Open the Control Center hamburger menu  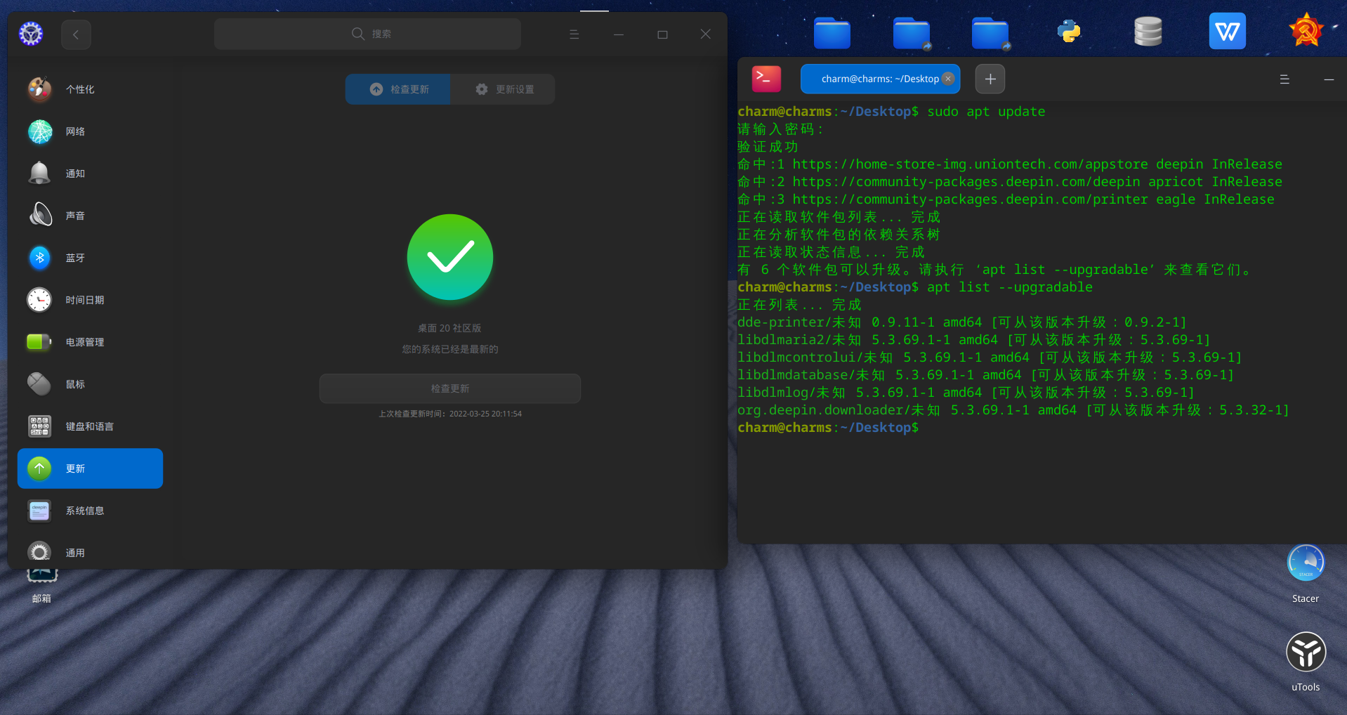pyautogui.click(x=574, y=34)
